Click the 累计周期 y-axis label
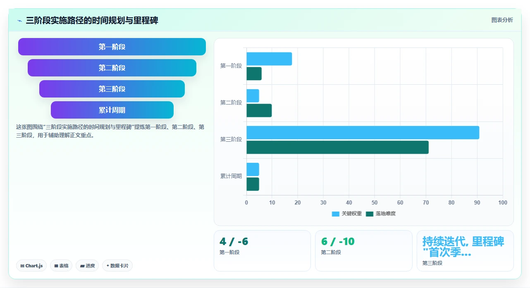 pyautogui.click(x=231, y=176)
